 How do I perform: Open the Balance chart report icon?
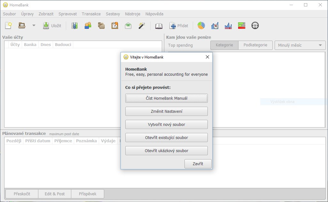point(228,26)
